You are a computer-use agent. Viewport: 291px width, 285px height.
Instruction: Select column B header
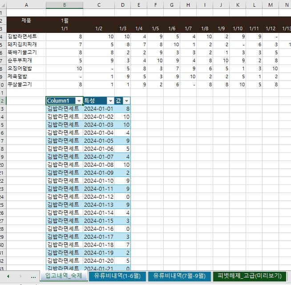coord(65,5)
